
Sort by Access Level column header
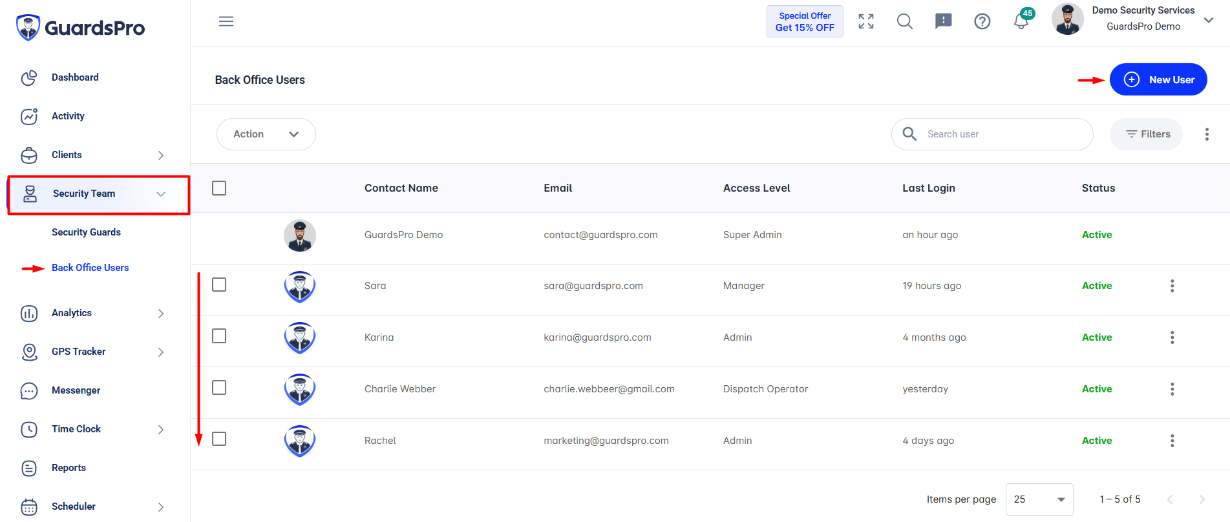[756, 188]
